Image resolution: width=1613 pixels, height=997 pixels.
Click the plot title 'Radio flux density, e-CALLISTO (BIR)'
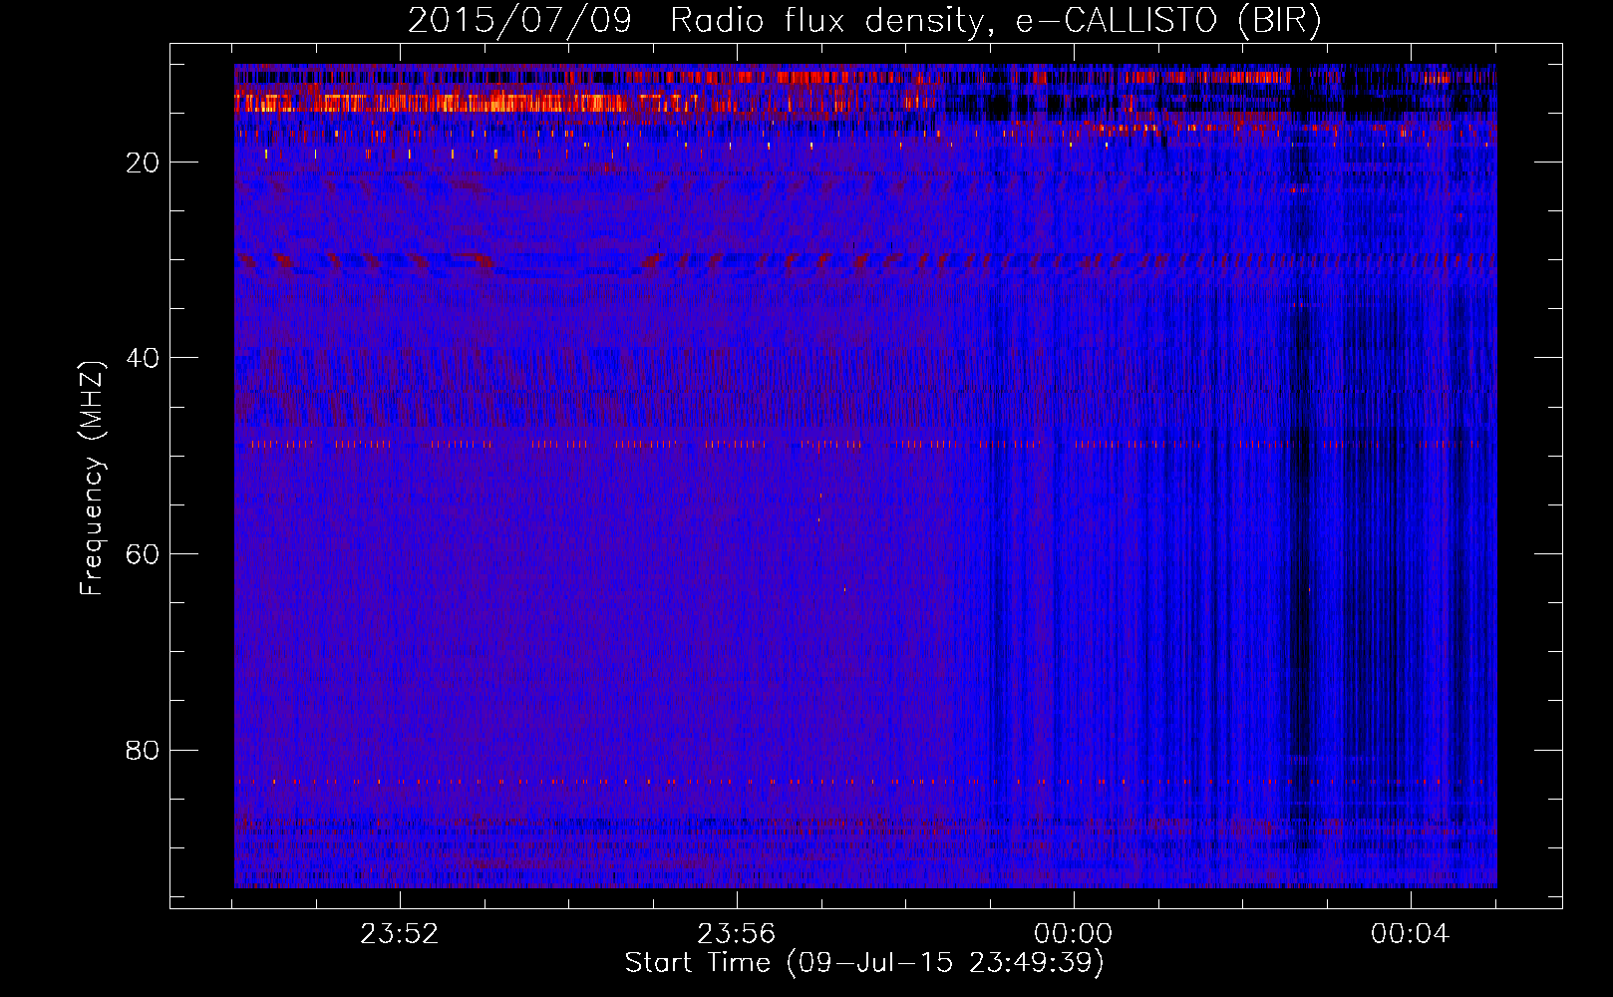coord(995,21)
